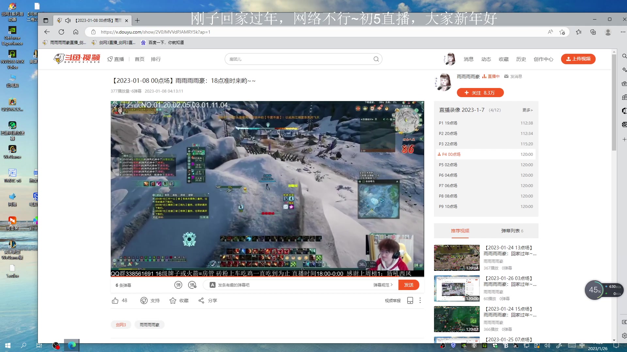Open the 雨雨雨雨豪直播 bookmark
Screen dimensions: 627x352
click(x=65, y=43)
